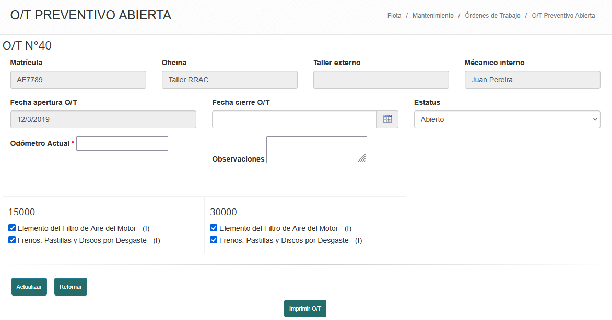
Task: Print the order with Imprimir O/T
Action: pyautogui.click(x=305, y=309)
